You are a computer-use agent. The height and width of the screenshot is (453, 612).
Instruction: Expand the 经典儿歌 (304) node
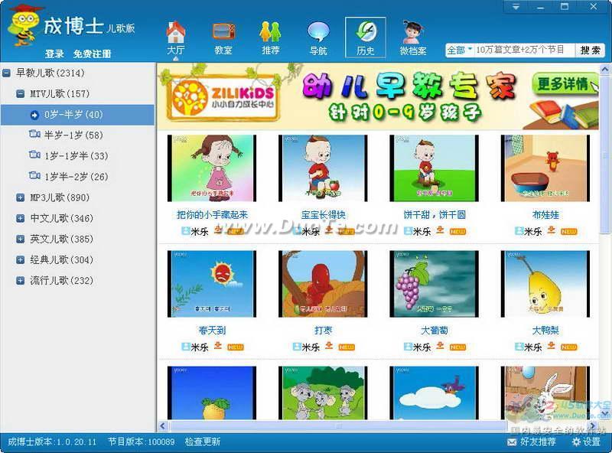pos(21,259)
